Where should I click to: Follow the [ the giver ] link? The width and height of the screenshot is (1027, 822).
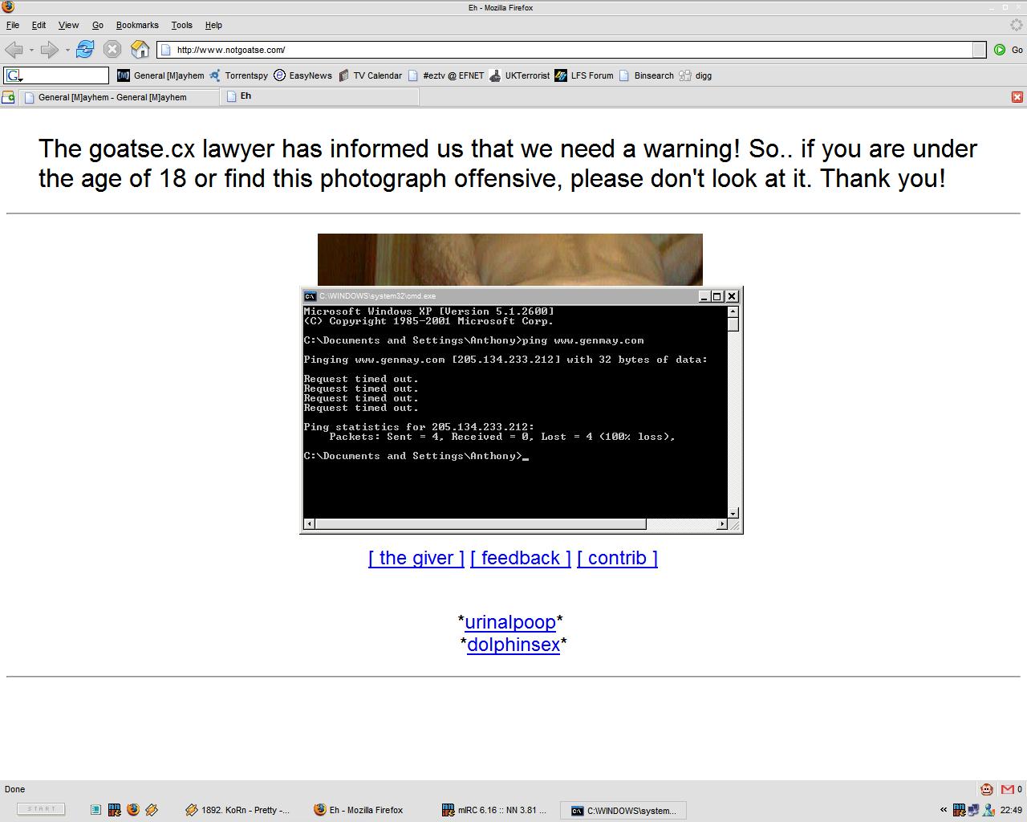point(416,558)
